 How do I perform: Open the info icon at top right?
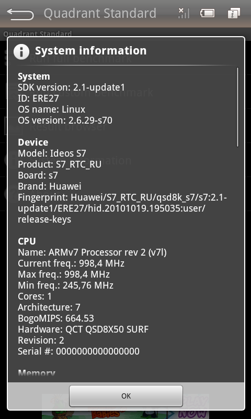[x=234, y=13]
